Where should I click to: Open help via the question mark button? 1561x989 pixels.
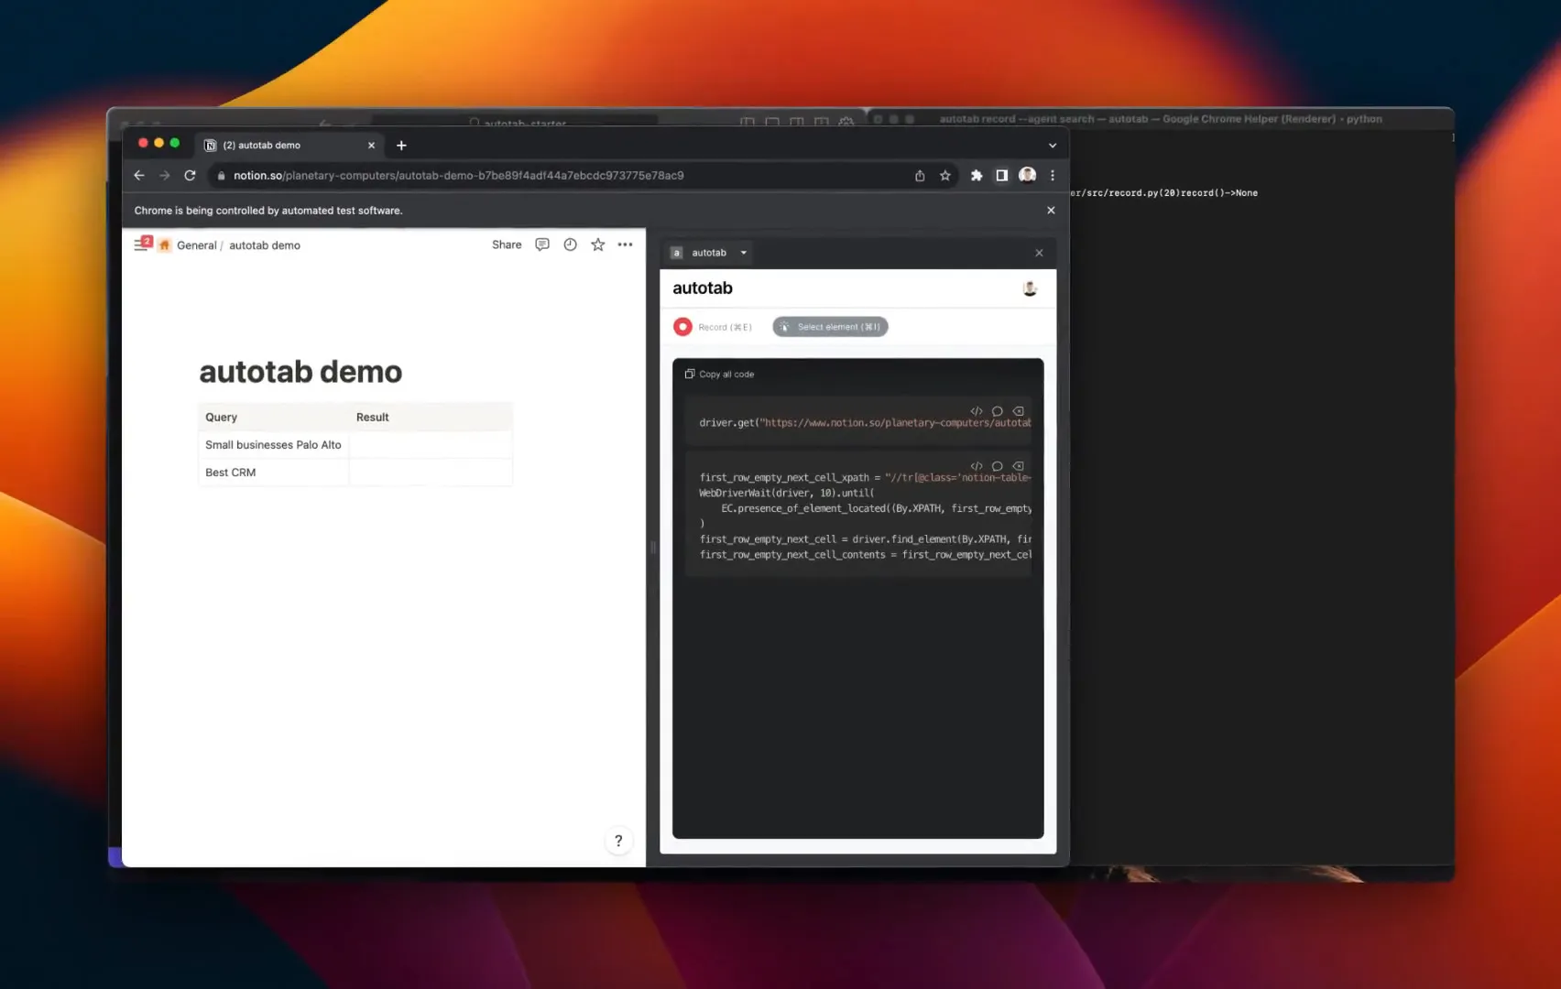tap(618, 840)
